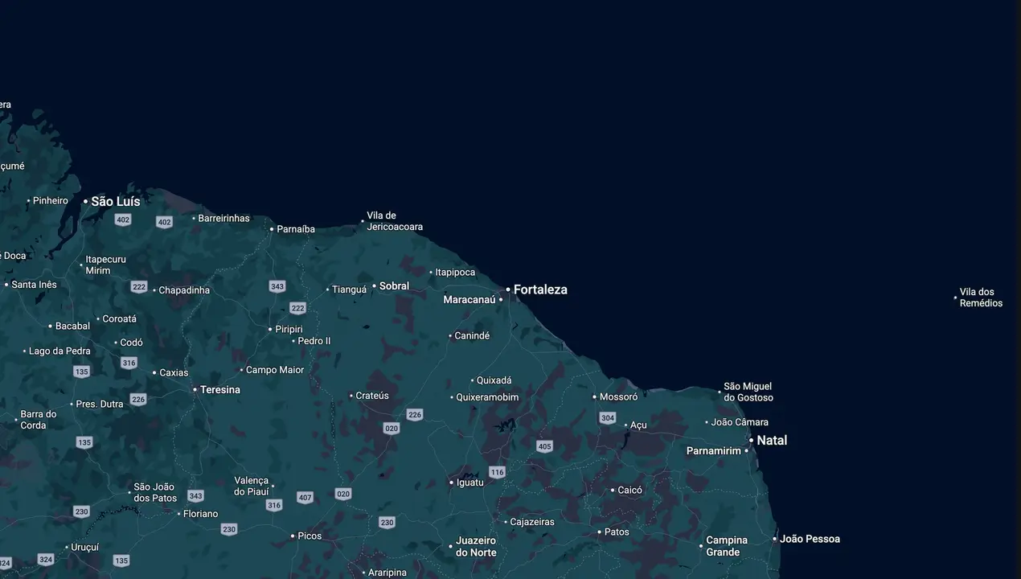The height and width of the screenshot is (579, 1021).
Task: Select the Campo Maior label
Action: (275, 371)
